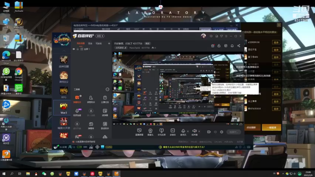315x177 pixels.
Task: Click the start streaming button
Action: pos(233,132)
